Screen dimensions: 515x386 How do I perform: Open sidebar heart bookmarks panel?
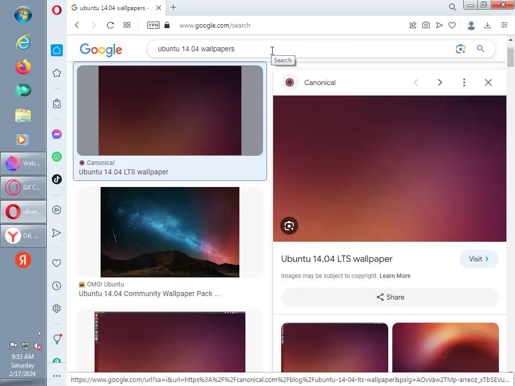tap(57, 263)
